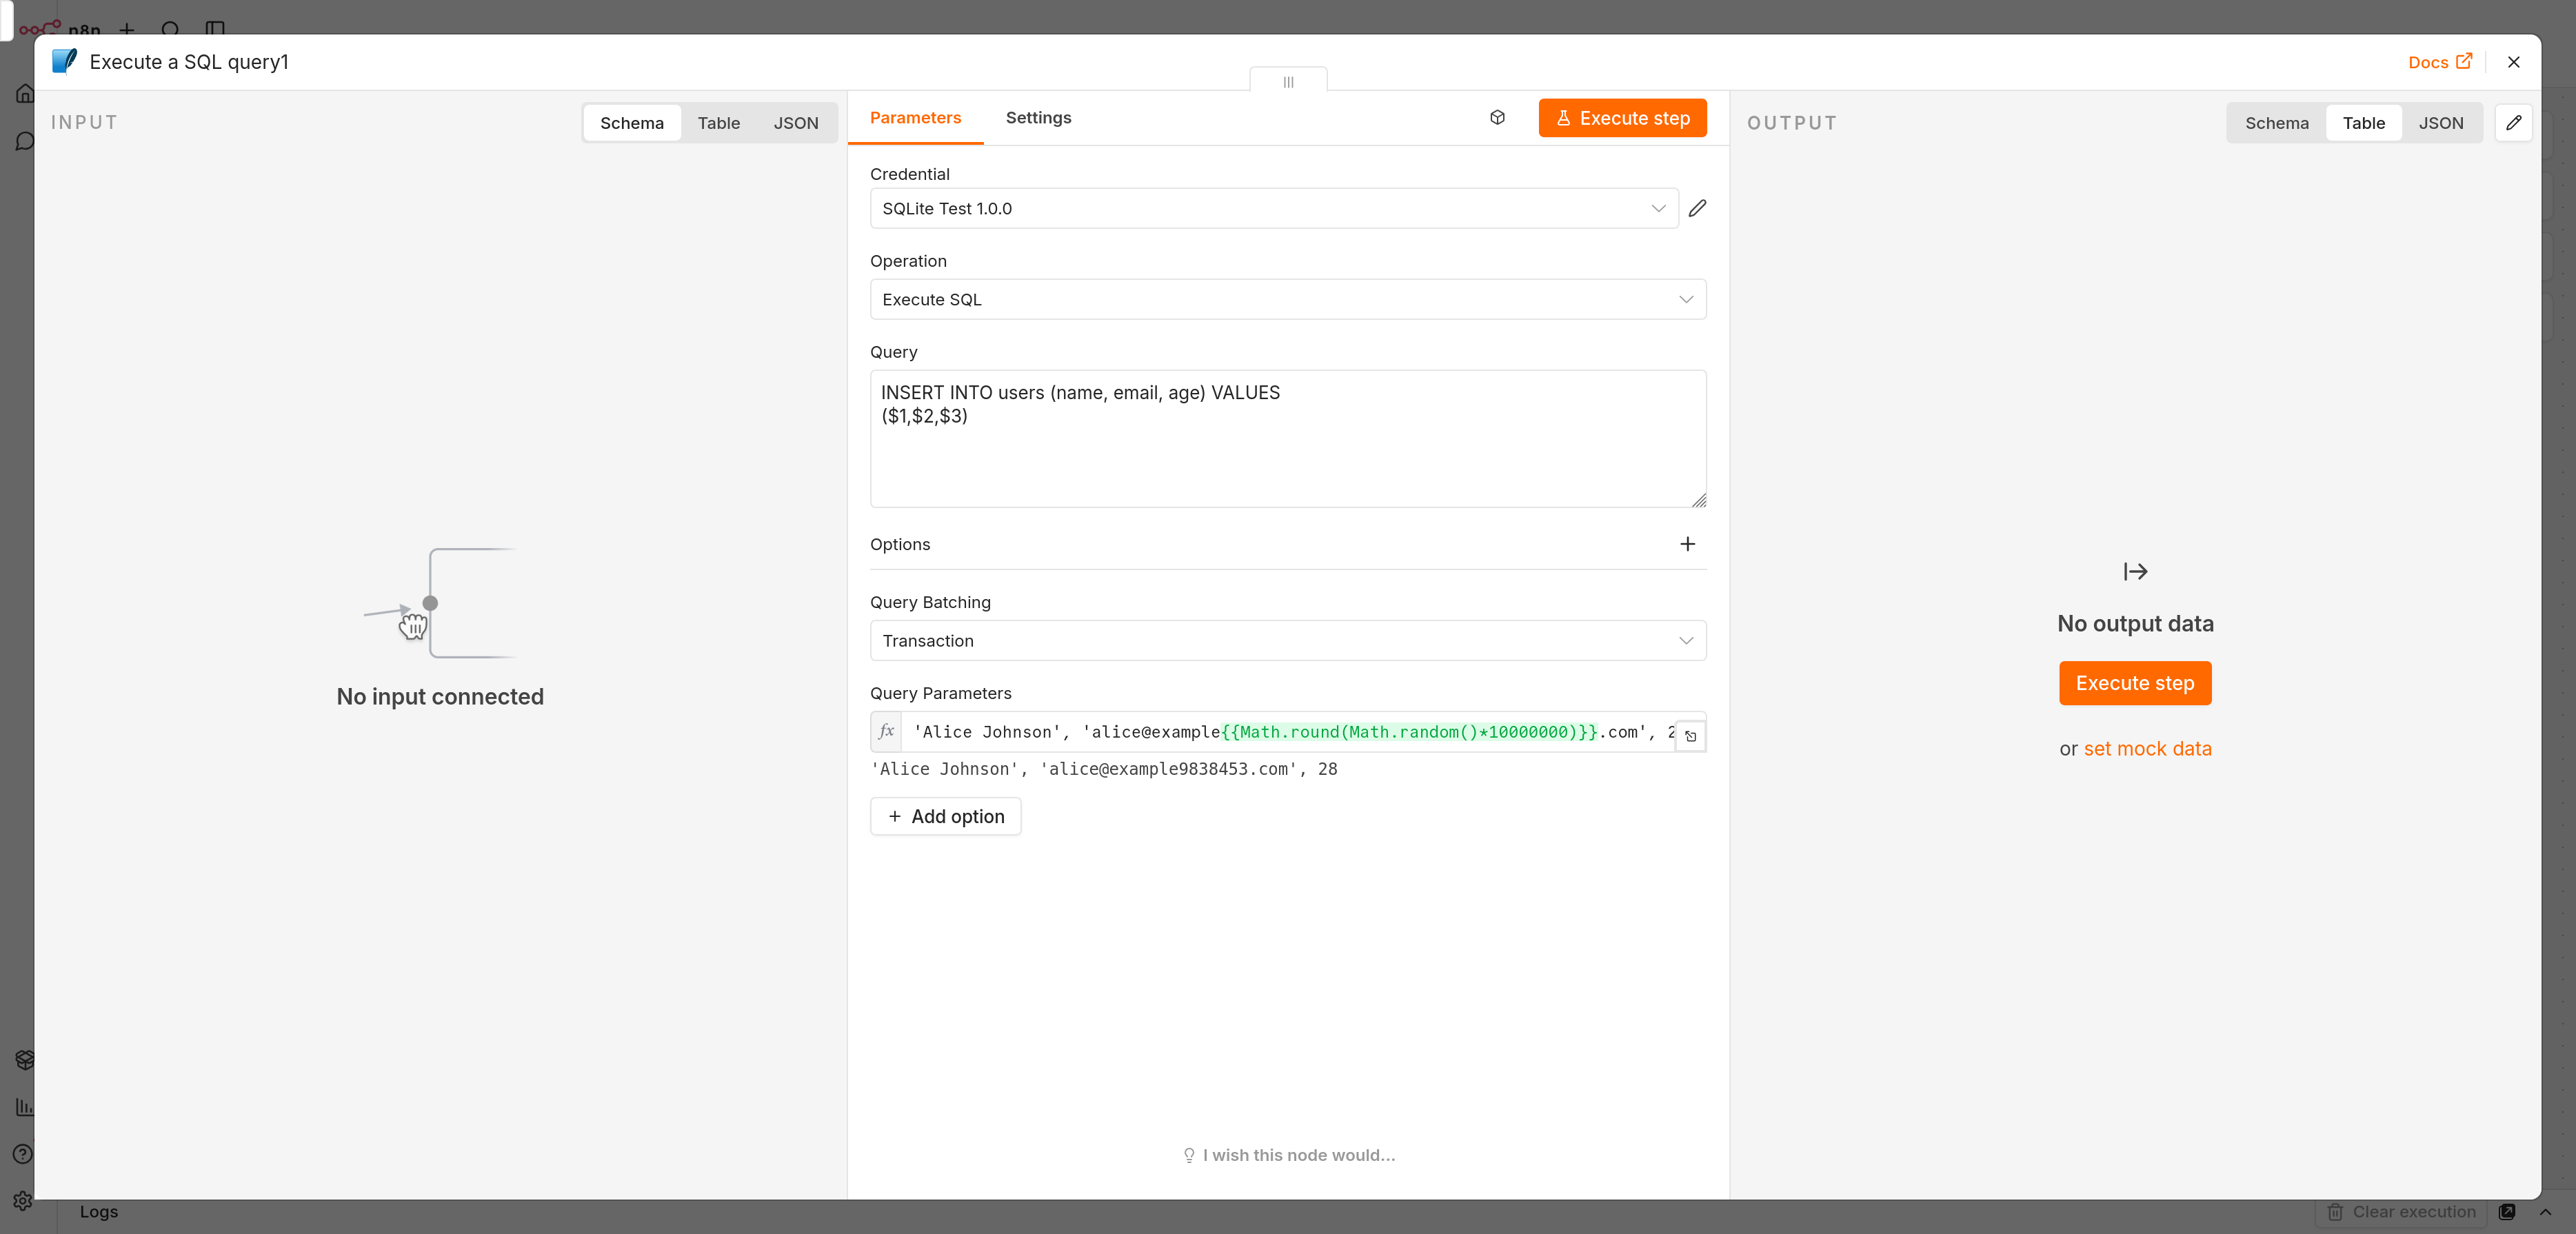Click the output edit pencil icon
The height and width of the screenshot is (1234, 2576).
[x=2513, y=122]
